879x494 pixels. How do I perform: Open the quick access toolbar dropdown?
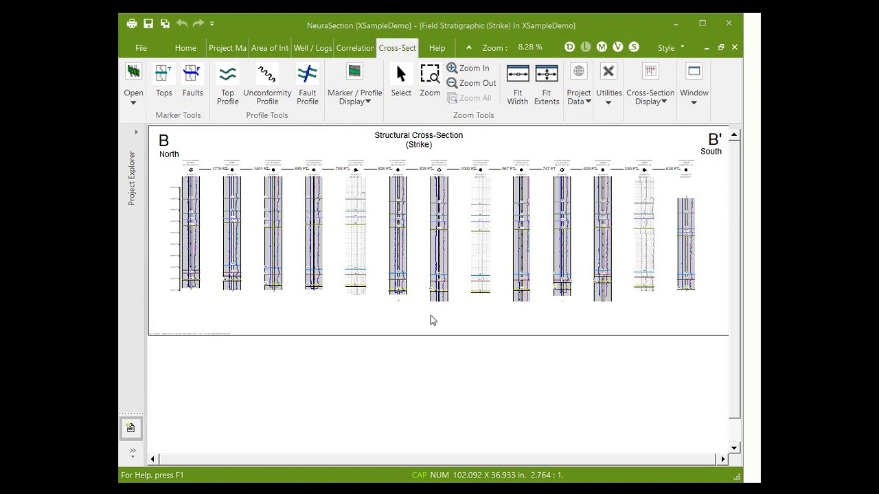point(212,24)
